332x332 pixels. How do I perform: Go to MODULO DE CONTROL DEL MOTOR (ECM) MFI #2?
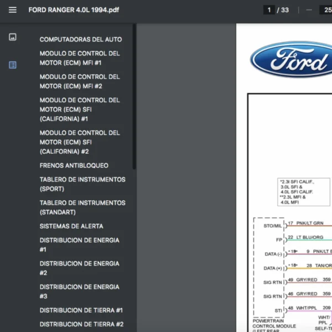coord(80,81)
